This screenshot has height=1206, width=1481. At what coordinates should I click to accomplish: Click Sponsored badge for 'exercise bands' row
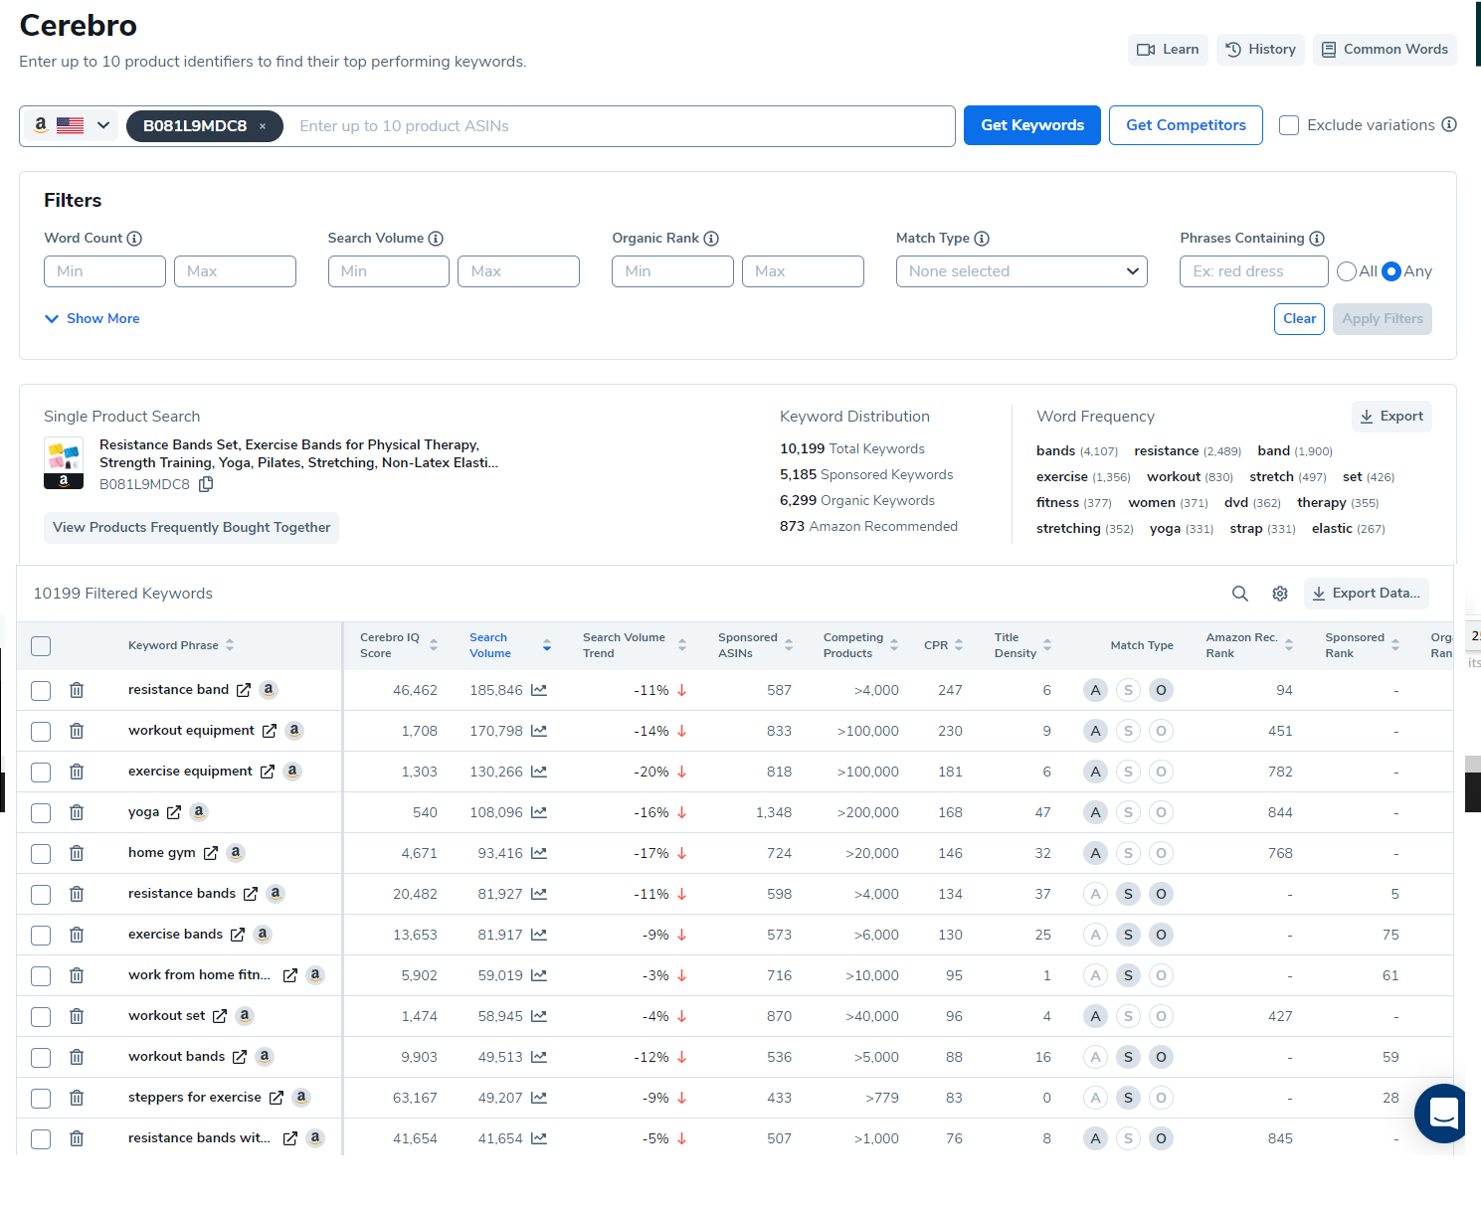(1128, 935)
